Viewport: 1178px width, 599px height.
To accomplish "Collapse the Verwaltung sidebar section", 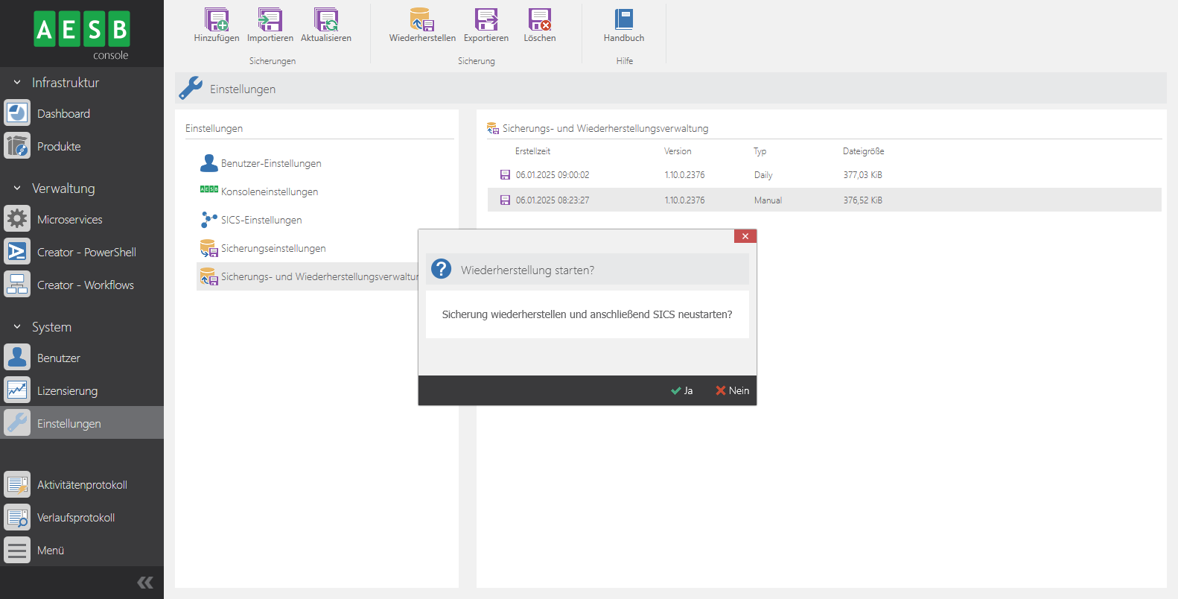I will 17,188.
